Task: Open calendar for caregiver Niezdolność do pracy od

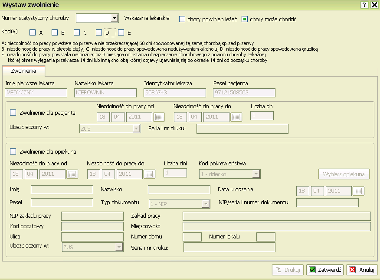Action: (72, 174)
